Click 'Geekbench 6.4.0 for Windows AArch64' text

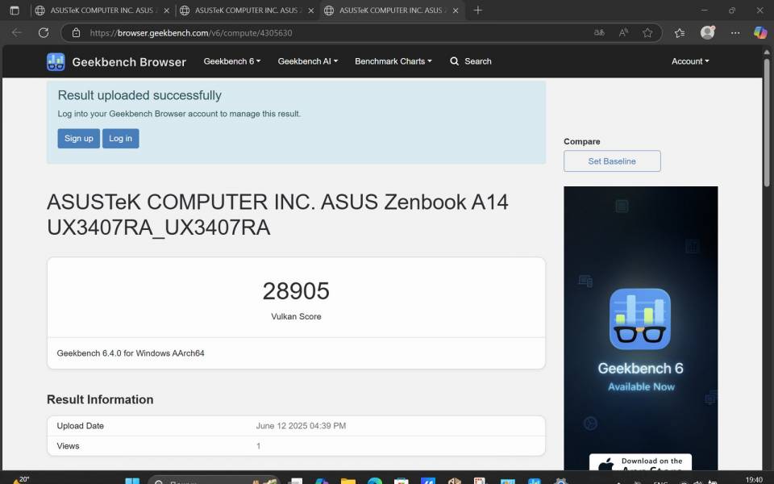(x=131, y=353)
